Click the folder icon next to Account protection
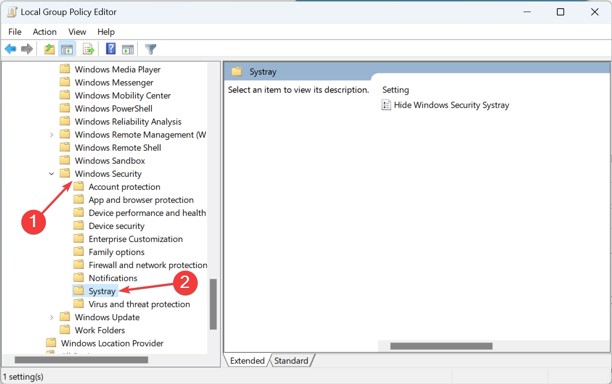 [x=79, y=186]
